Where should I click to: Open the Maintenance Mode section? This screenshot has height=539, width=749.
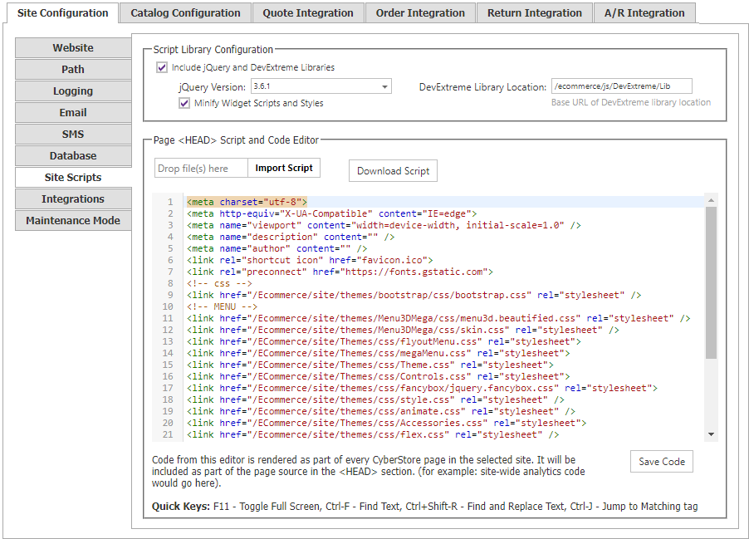[x=73, y=220]
